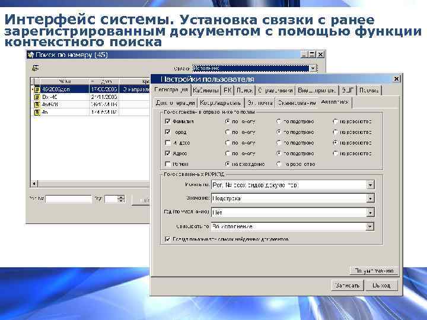Click the toolbar icon in Поиск по номеру window
The width and height of the screenshot is (427, 320).
tap(35, 68)
